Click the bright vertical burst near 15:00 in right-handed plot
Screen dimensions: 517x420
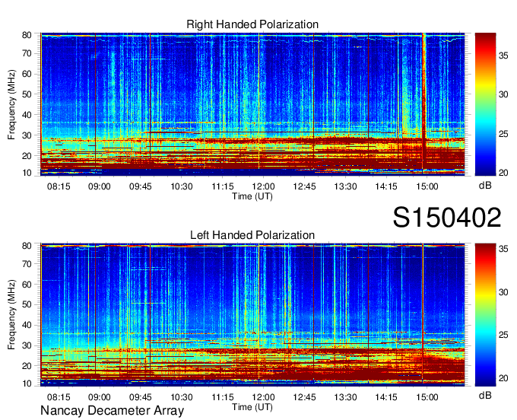coord(423,99)
